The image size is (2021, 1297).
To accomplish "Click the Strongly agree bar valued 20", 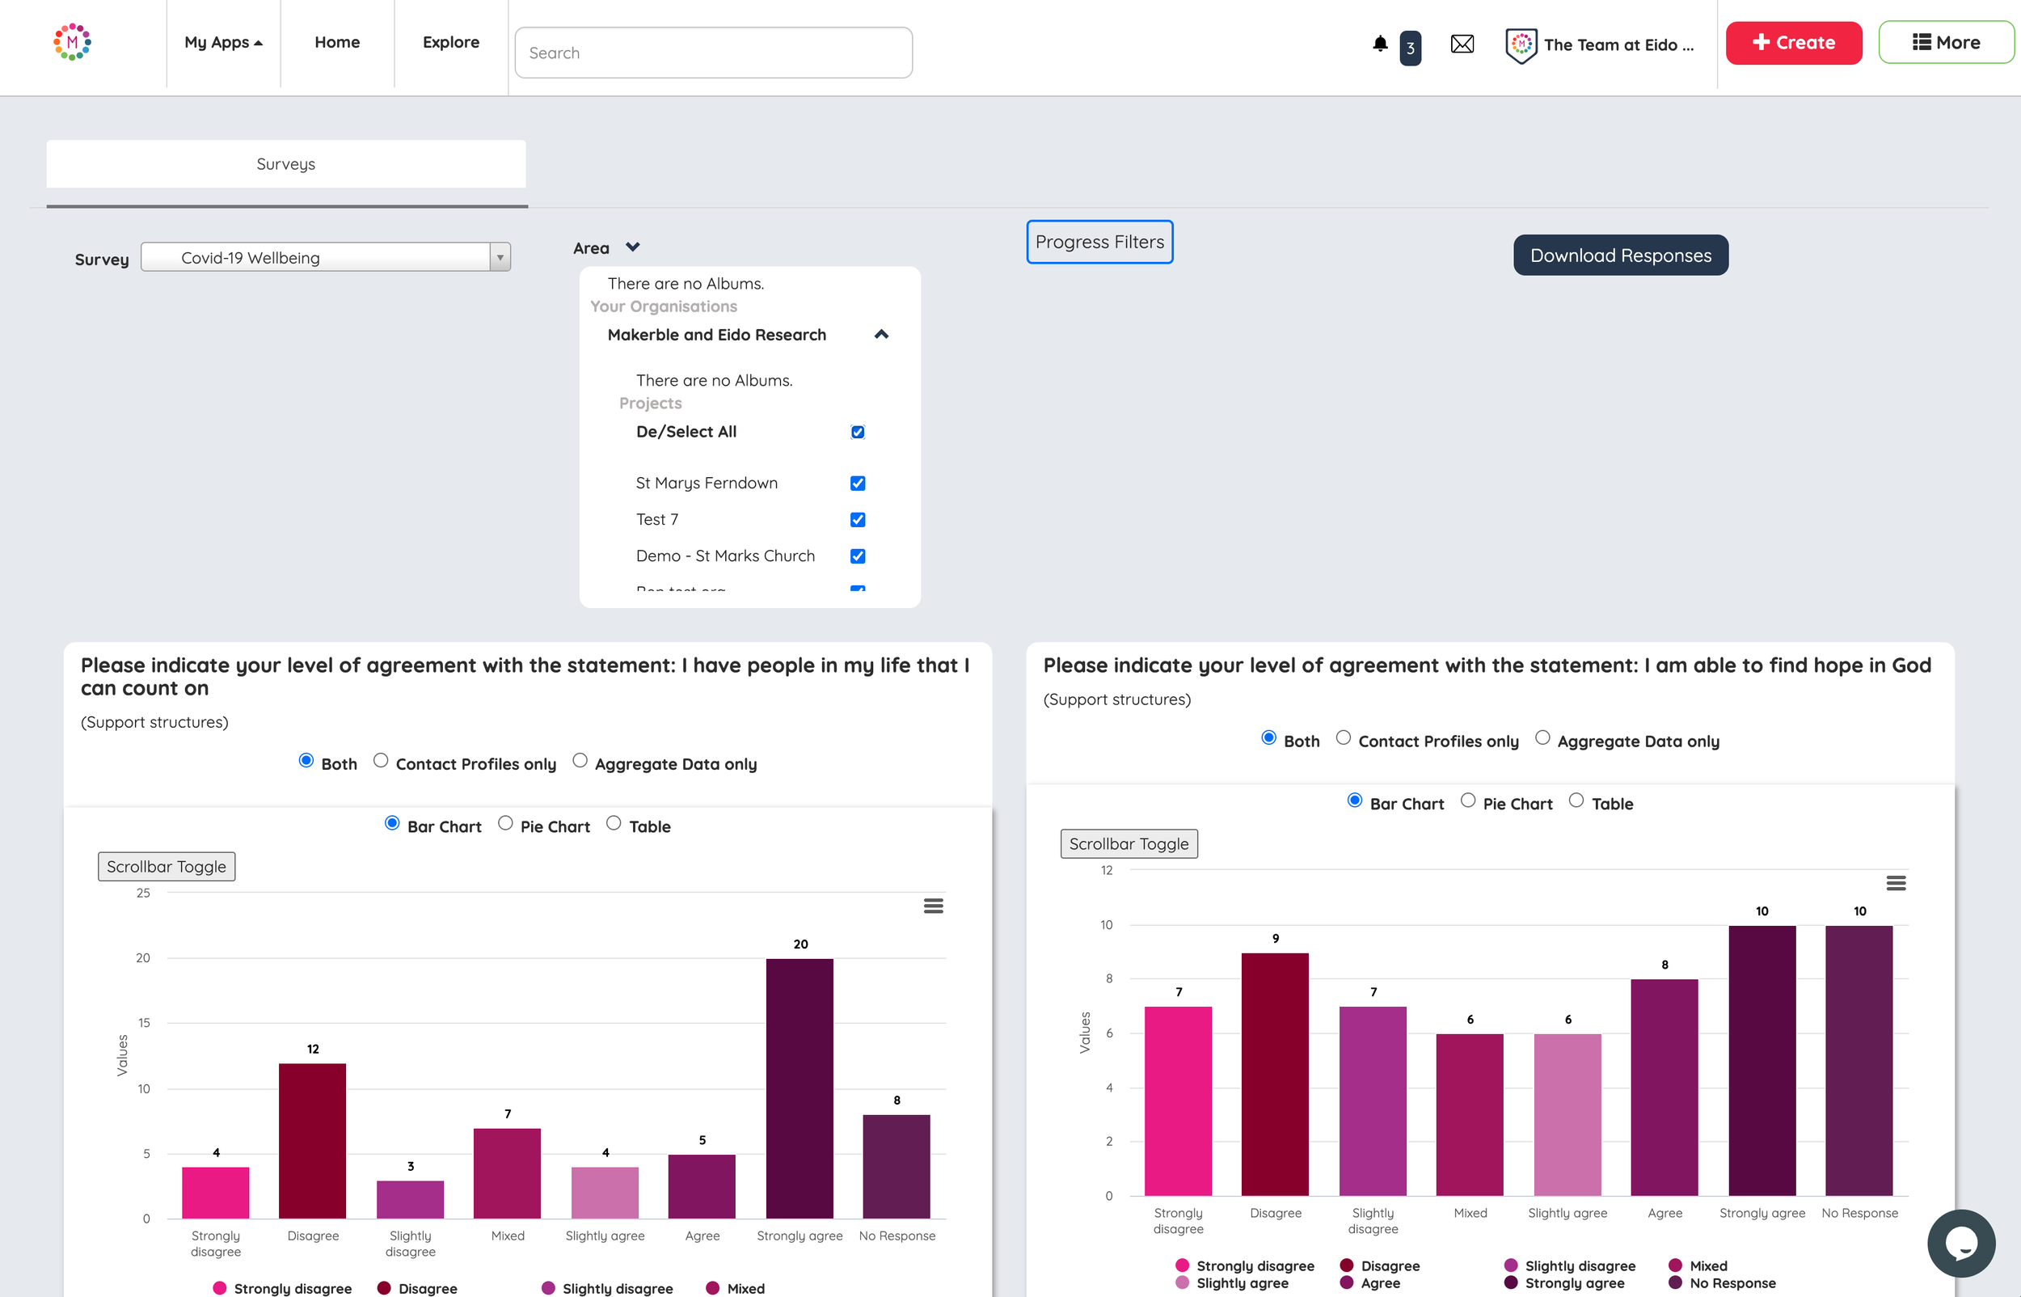I will 799,1088.
